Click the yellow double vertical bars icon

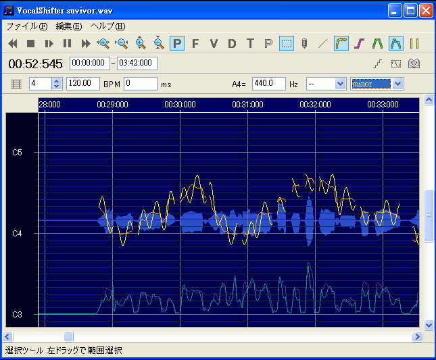tap(414, 44)
